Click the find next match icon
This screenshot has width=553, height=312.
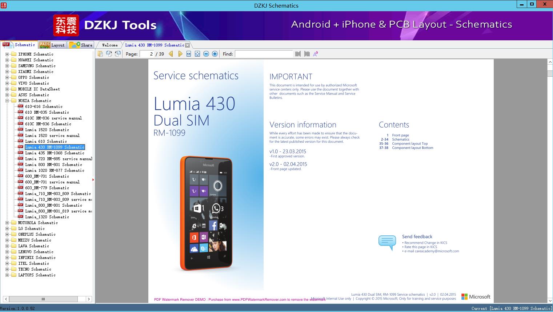[307, 54]
